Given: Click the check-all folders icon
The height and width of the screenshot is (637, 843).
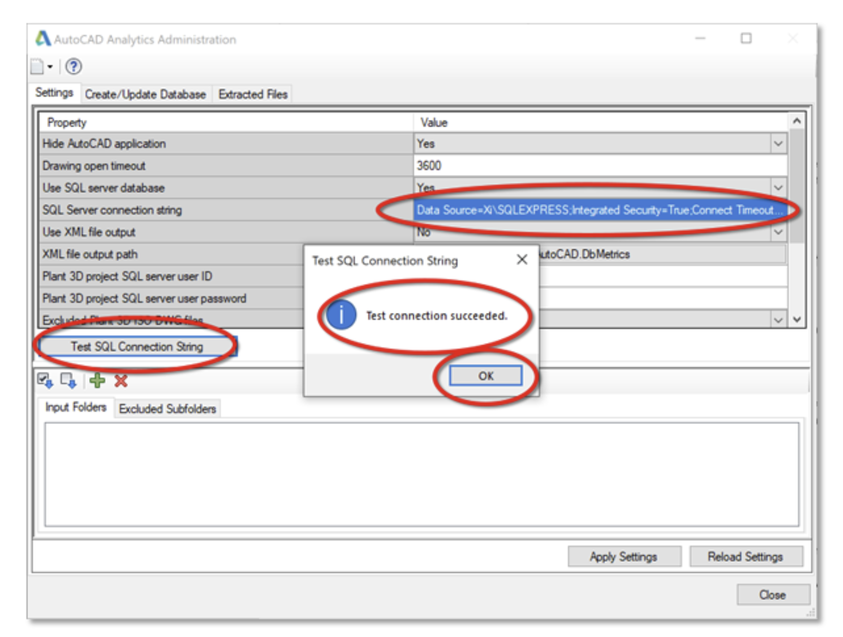Looking at the screenshot, I should (x=45, y=380).
